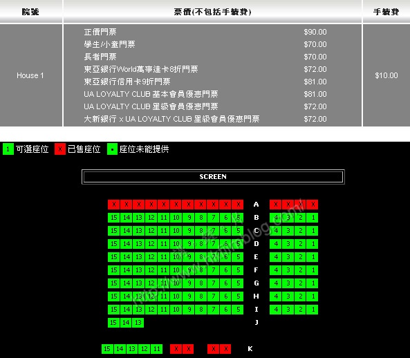410x358 pixels.
Task: Click the first sold seat in row A
Action: [114, 205]
